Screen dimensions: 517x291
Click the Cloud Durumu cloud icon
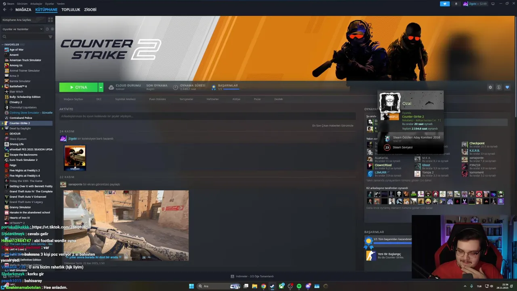pos(111,87)
